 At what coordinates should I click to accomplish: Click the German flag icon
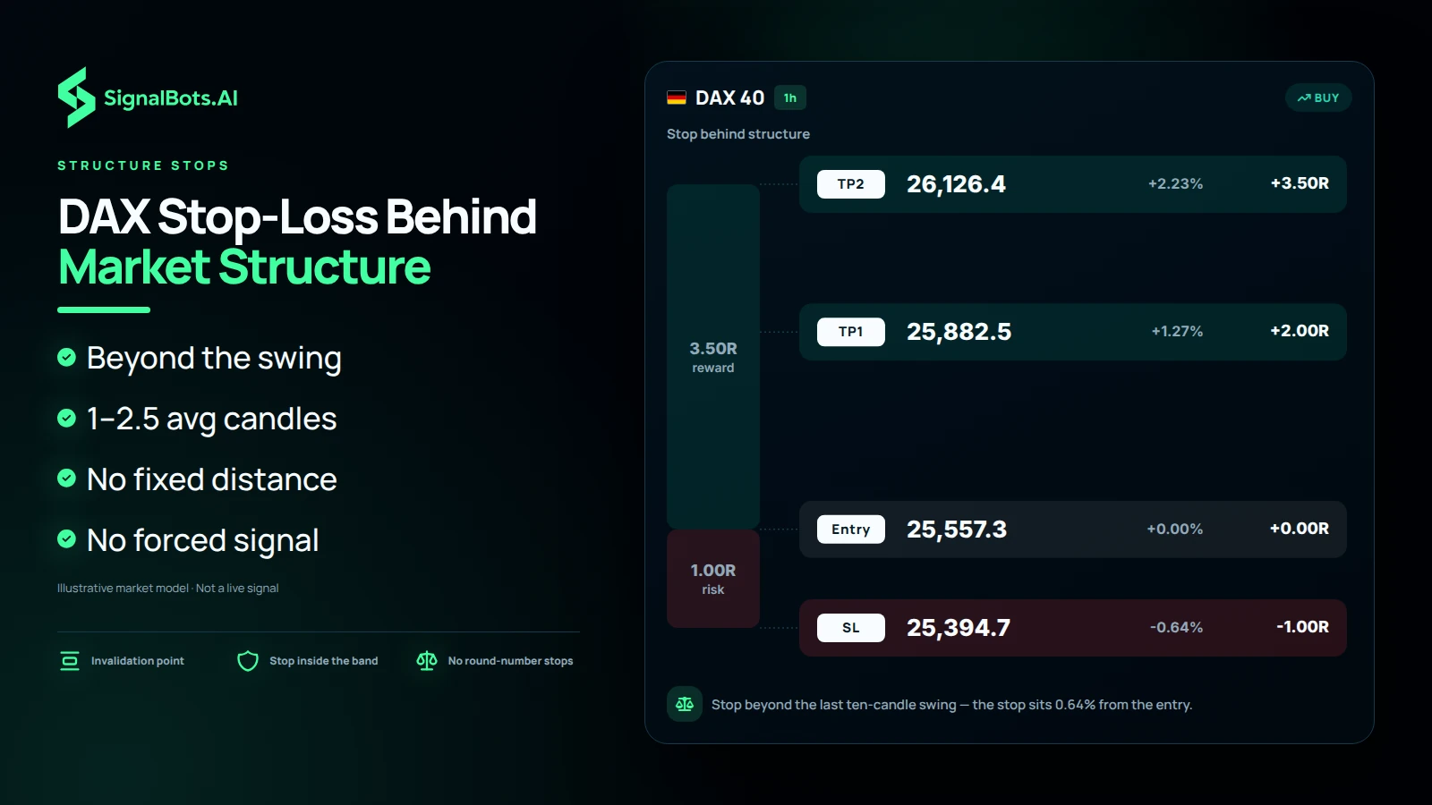677,97
